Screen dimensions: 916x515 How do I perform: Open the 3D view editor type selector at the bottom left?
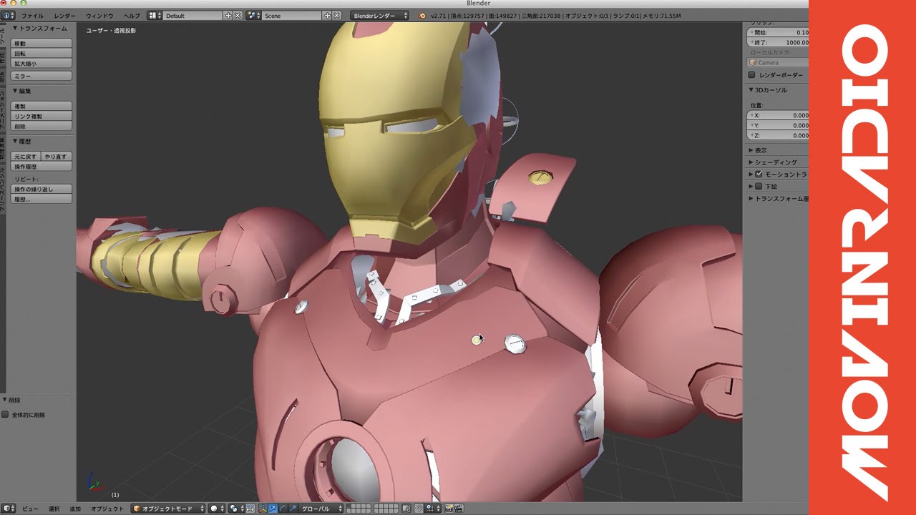pyautogui.click(x=9, y=509)
